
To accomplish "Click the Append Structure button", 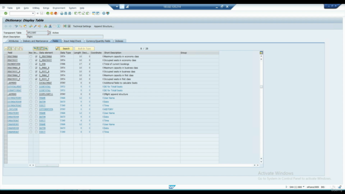I will click(104, 26).
